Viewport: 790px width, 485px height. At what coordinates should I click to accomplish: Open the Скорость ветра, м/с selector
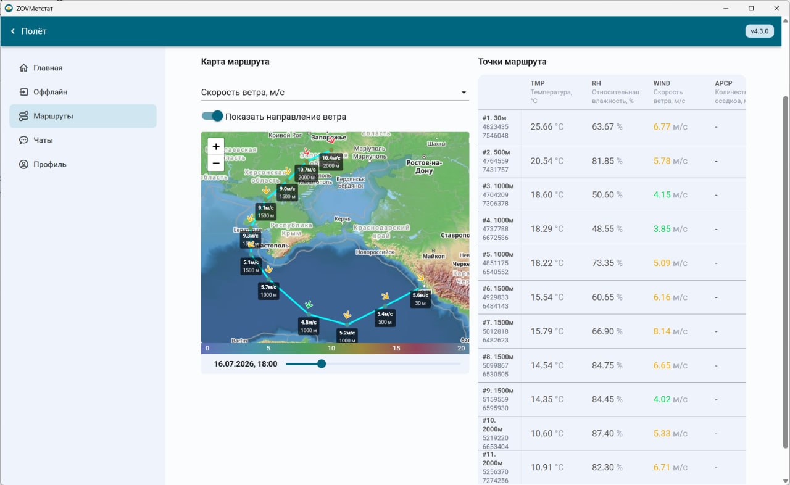(x=335, y=93)
